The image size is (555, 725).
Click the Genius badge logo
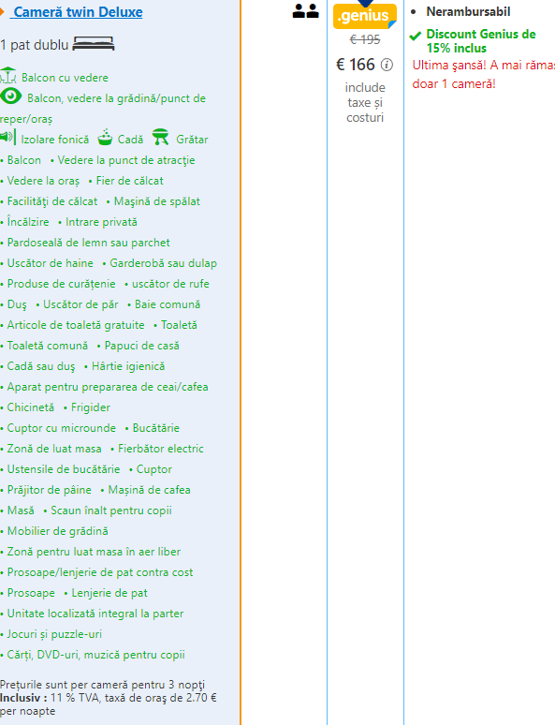[365, 16]
